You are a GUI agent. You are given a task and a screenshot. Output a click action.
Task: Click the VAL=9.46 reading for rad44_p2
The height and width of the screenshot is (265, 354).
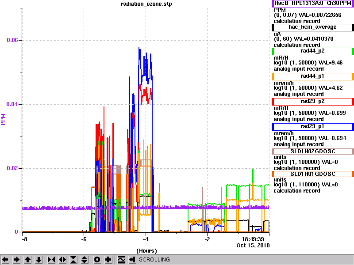[330, 63]
